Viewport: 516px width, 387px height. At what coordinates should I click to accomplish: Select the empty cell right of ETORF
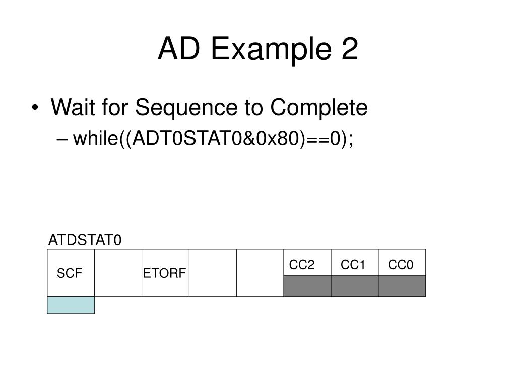pos(213,273)
